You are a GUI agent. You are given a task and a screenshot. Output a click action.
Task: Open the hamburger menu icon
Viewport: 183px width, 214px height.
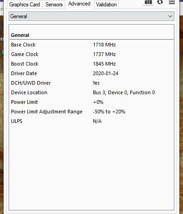[x=172, y=2]
